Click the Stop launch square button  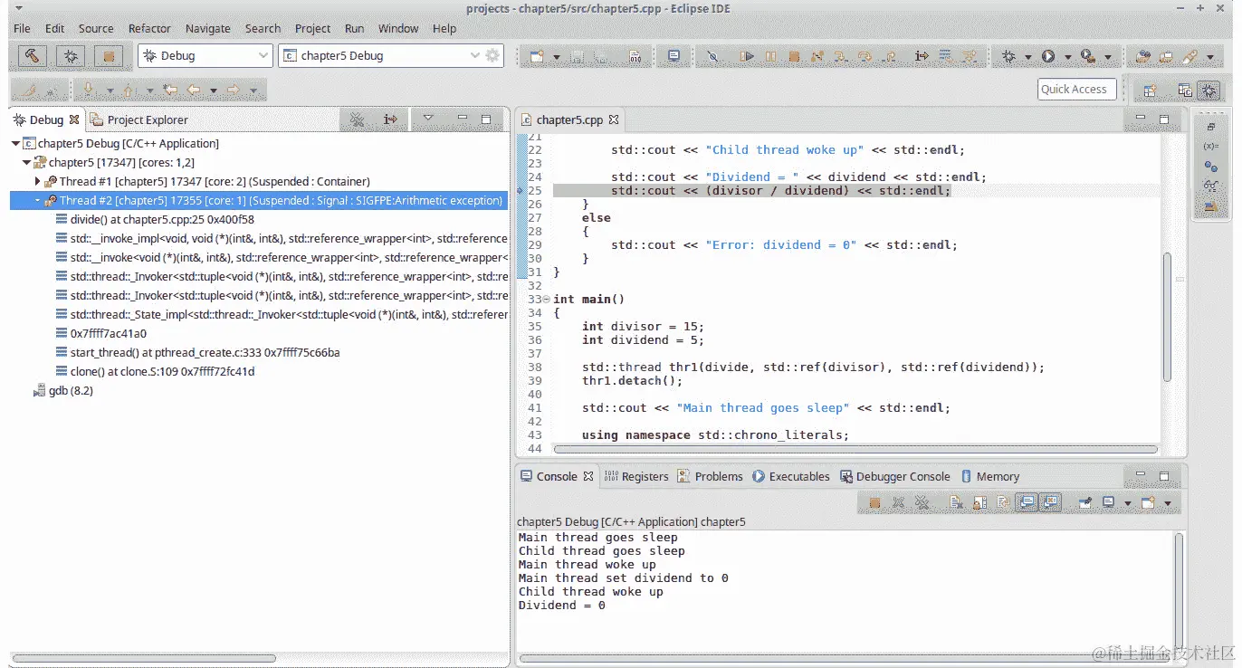click(x=109, y=56)
